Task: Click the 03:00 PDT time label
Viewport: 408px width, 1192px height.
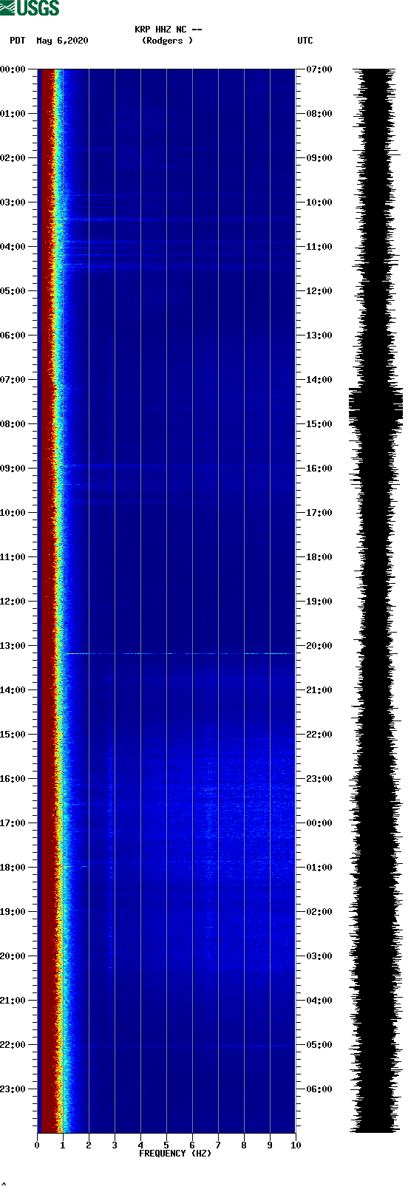Action: pos(13,202)
